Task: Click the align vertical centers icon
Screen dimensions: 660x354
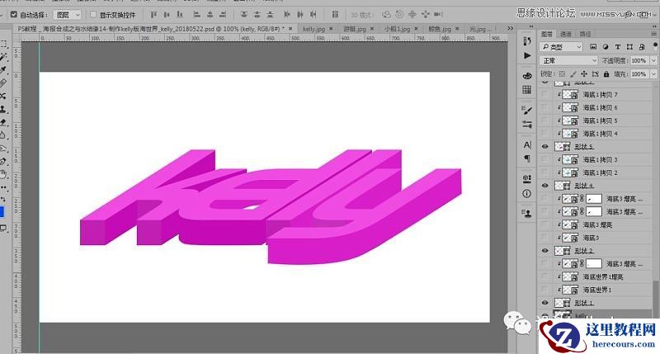Action: 167,15
